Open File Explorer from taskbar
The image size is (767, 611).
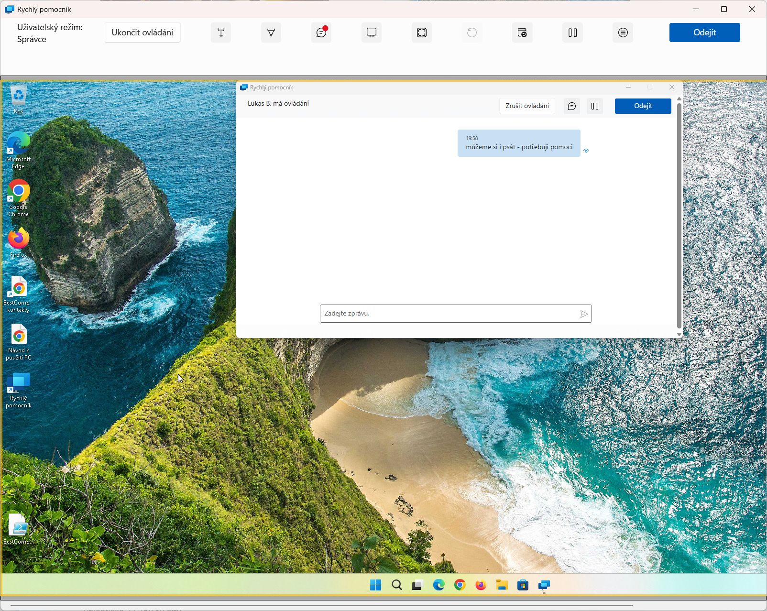502,585
